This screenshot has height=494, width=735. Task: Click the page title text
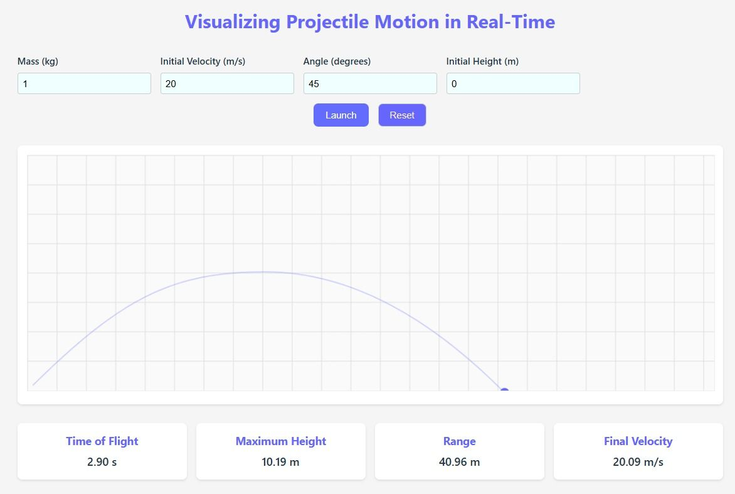coord(367,21)
